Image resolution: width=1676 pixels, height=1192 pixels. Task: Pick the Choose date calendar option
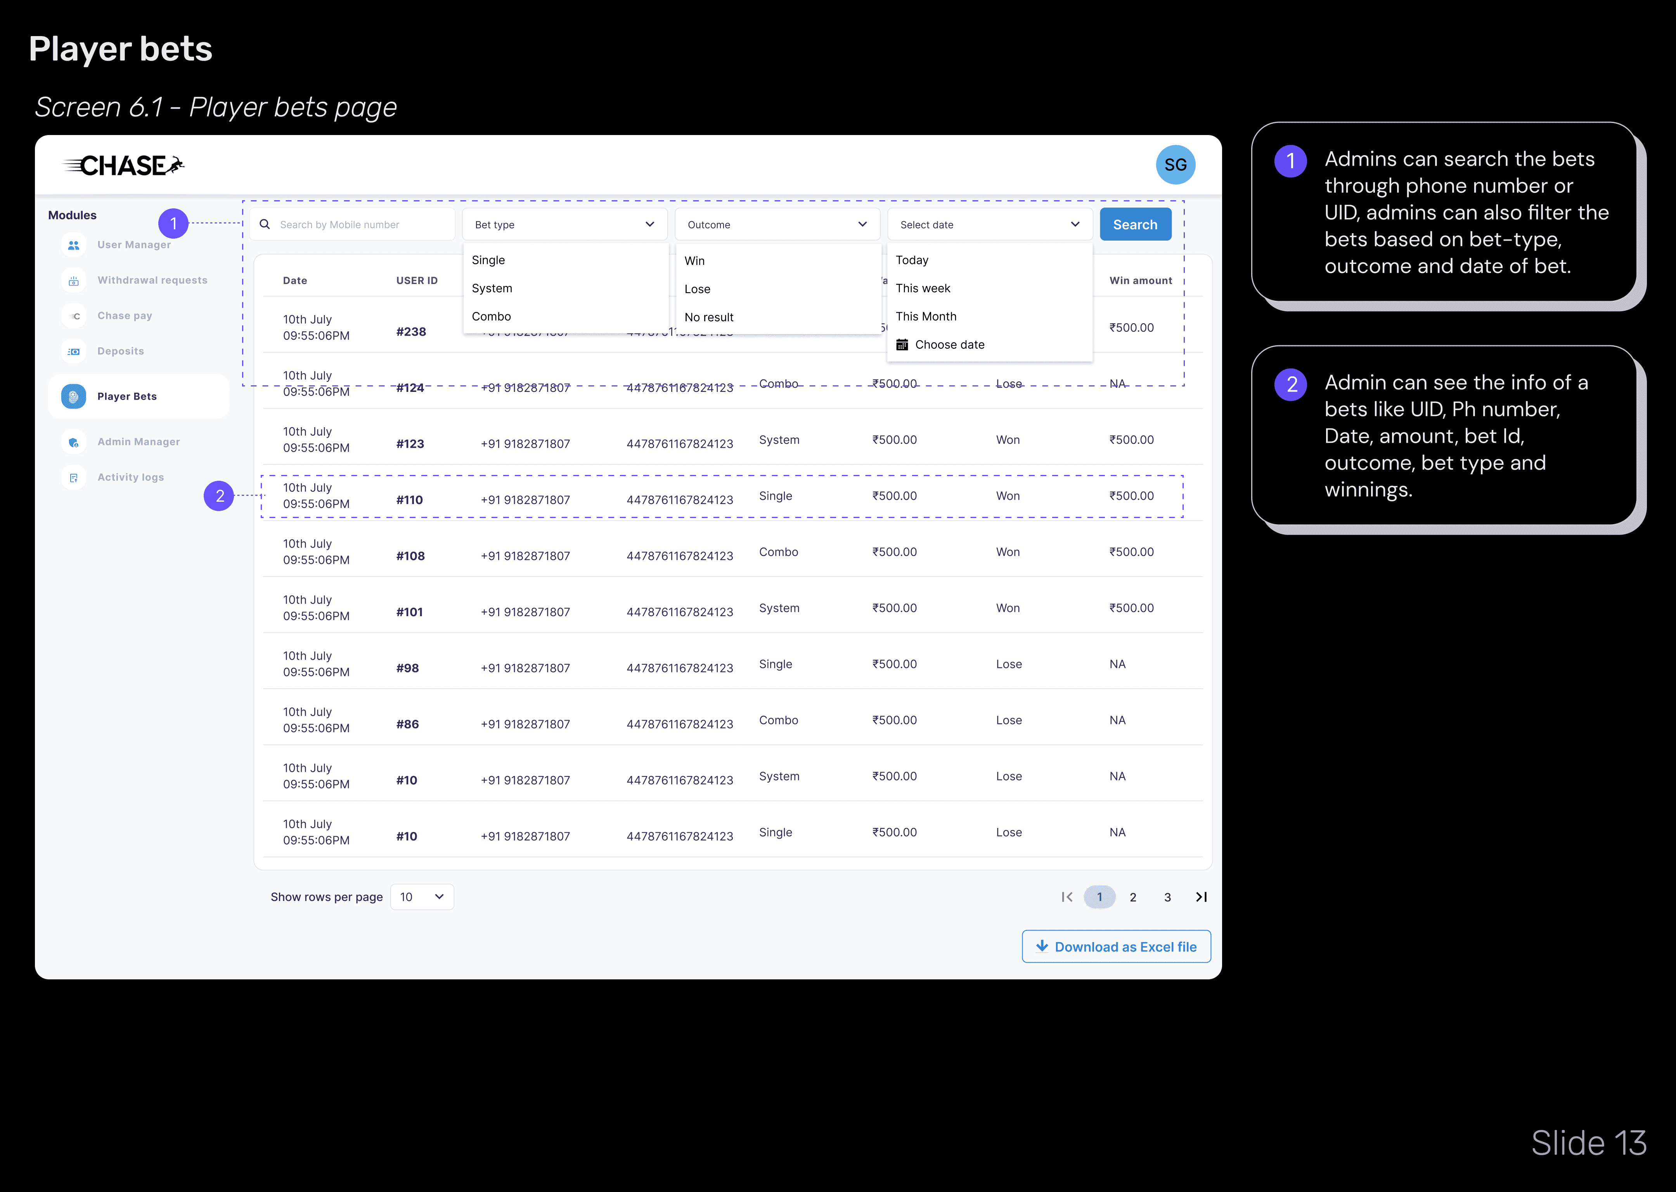949,345
